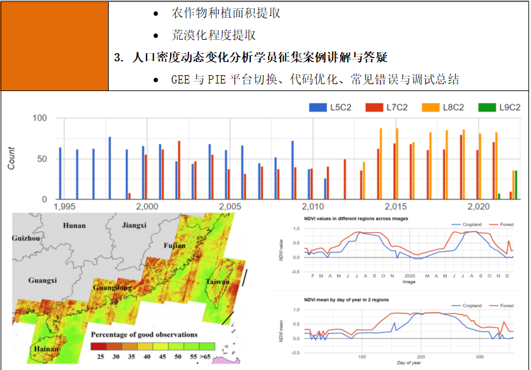Click the yellow swatch above 40
531x370 pixels.
point(145,347)
